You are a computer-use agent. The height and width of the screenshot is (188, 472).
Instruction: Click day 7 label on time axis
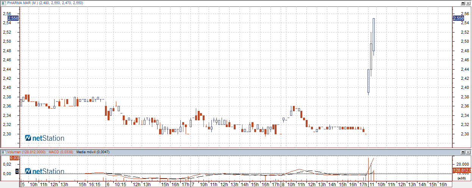coord(193,185)
